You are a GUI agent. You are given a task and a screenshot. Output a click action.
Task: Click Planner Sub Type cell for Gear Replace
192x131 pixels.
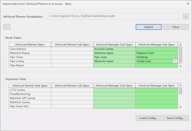(72, 49)
